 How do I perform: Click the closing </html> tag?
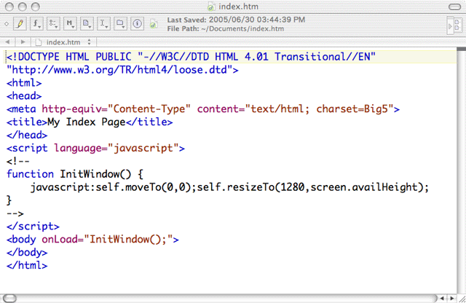tap(27, 265)
